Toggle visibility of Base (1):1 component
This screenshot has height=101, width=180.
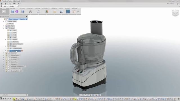pyautogui.click(x=6, y=53)
